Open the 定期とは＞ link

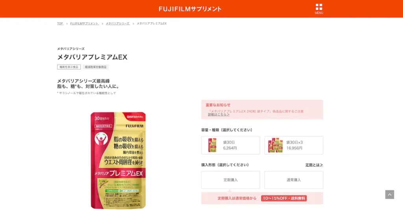[314, 165]
